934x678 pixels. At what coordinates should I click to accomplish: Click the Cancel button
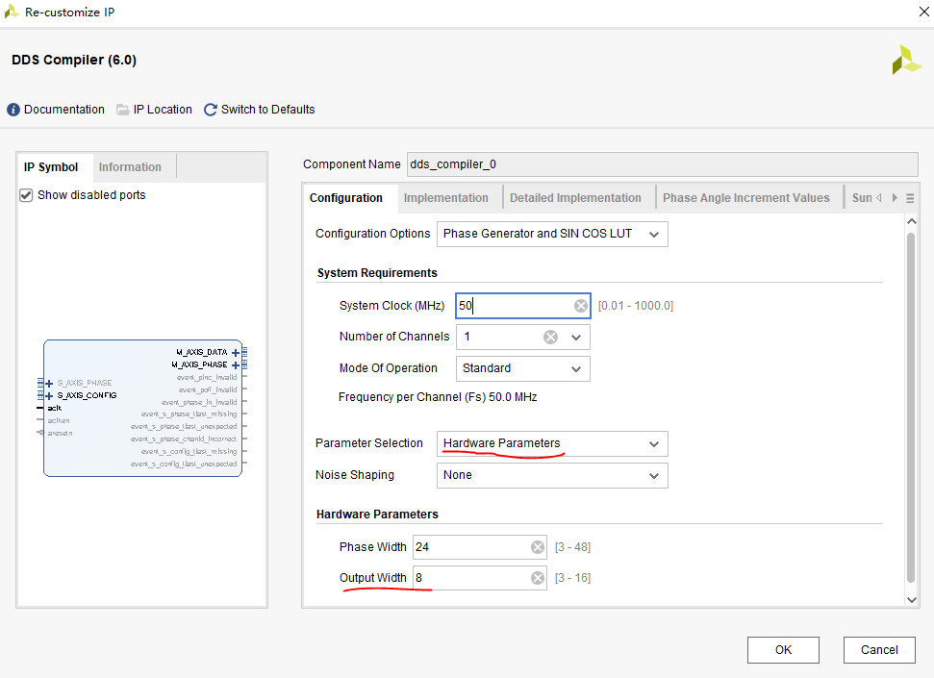click(879, 650)
